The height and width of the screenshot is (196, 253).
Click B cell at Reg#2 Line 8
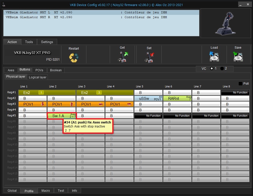tap(235, 98)
